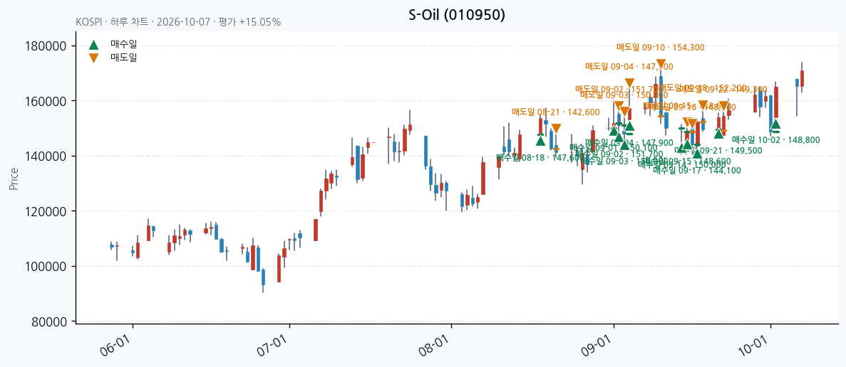
Task: Click the annotation 매수일 10-02 · 148,800
Action: click(776, 140)
